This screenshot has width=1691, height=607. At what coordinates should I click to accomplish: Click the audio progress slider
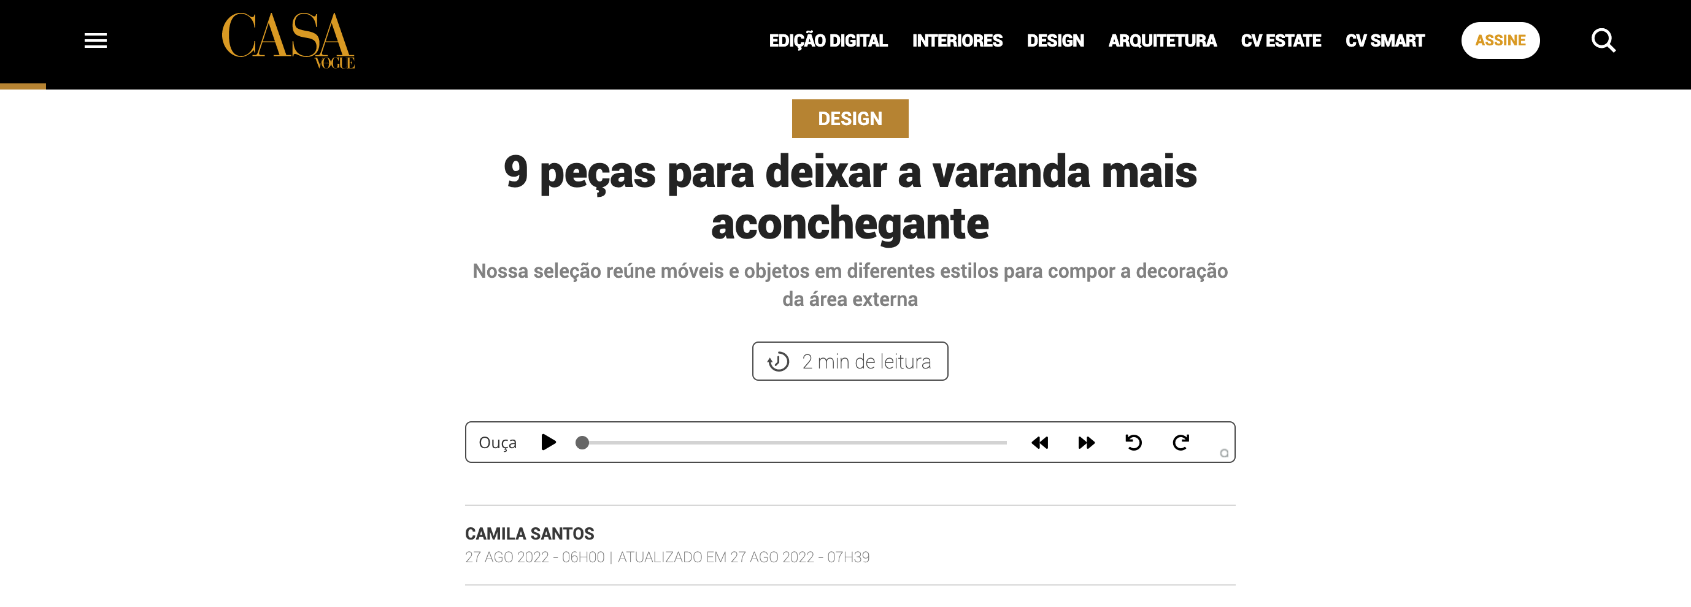[x=790, y=443]
